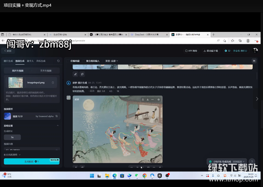Image resolution: width=263 pixels, height=187 pixels.
Task: Delete the ImageInput.png uploaded image
Action: (x=53, y=83)
